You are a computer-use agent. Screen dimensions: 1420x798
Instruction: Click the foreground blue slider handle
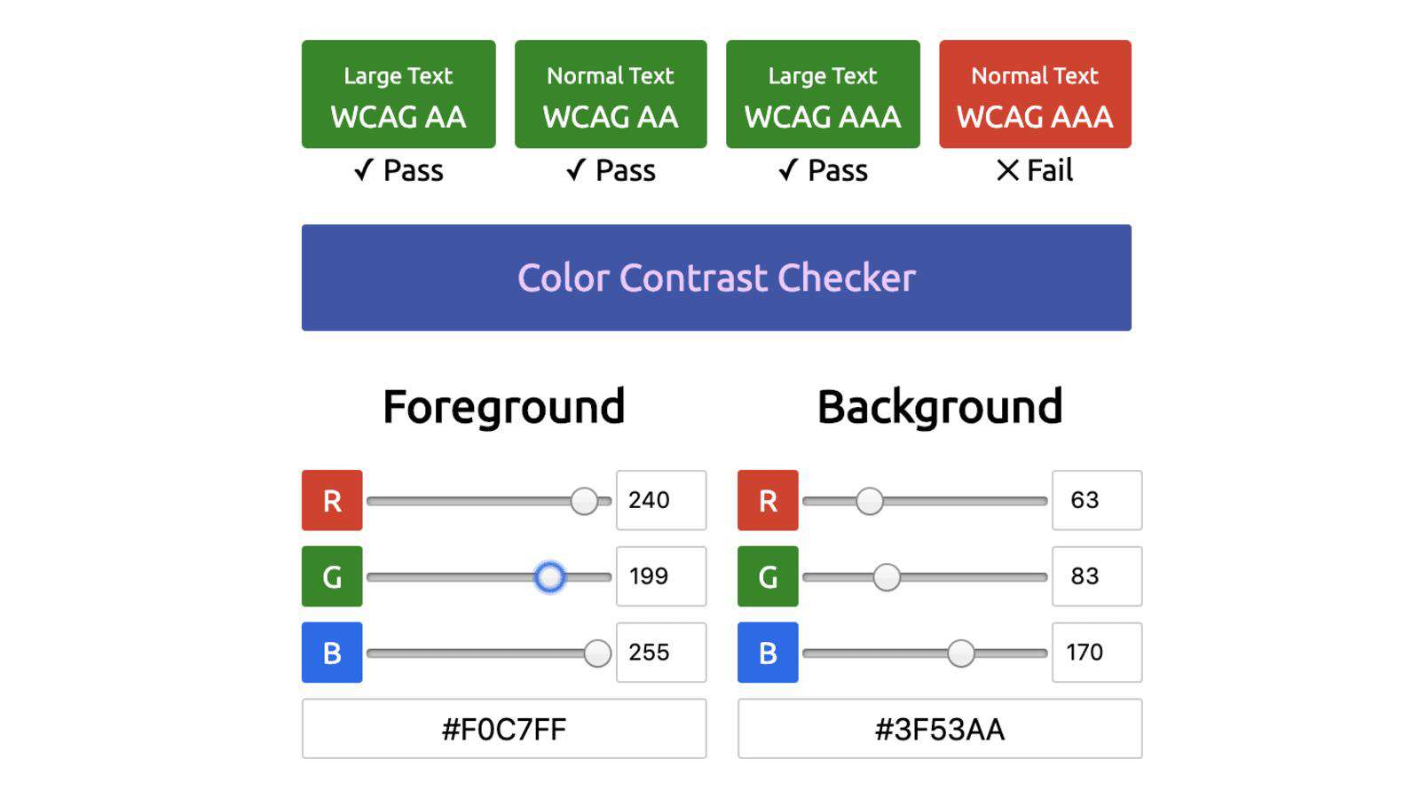[597, 653]
